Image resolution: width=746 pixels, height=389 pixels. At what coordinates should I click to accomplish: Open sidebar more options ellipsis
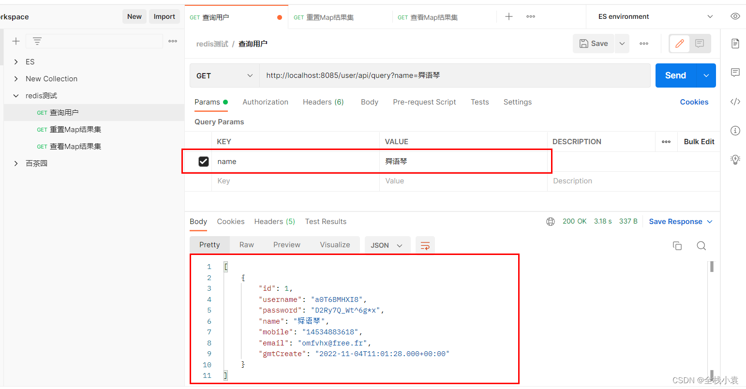[173, 41]
